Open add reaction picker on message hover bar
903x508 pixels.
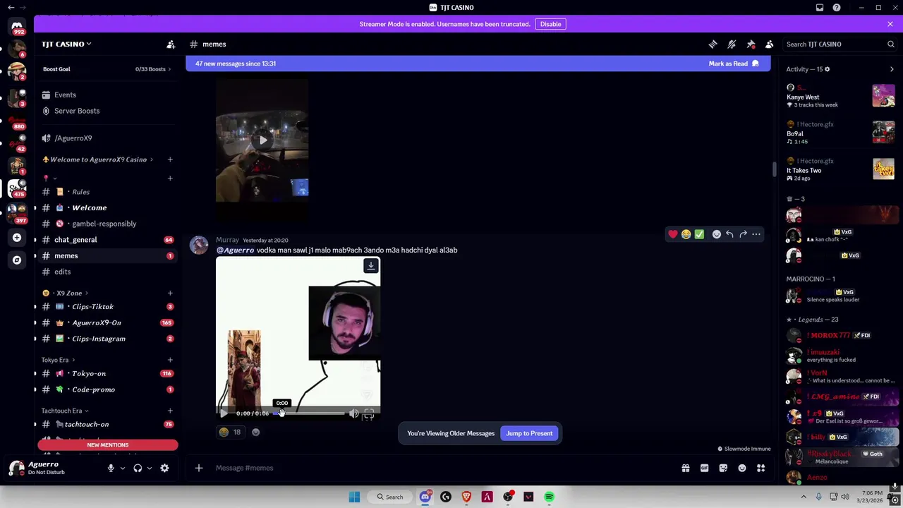click(x=717, y=234)
